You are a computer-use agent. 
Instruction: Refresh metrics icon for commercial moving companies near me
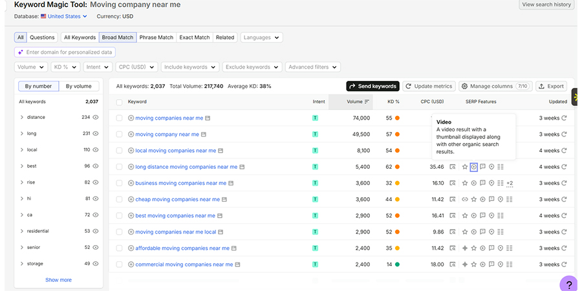[x=564, y=264]
